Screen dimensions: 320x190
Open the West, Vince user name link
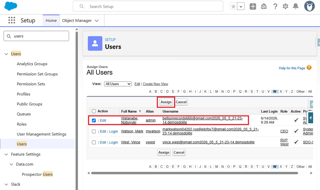pos(131,142)
